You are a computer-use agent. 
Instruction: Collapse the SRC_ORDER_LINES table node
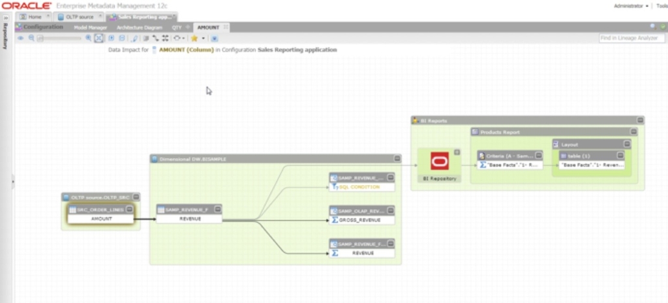[129, 209]
